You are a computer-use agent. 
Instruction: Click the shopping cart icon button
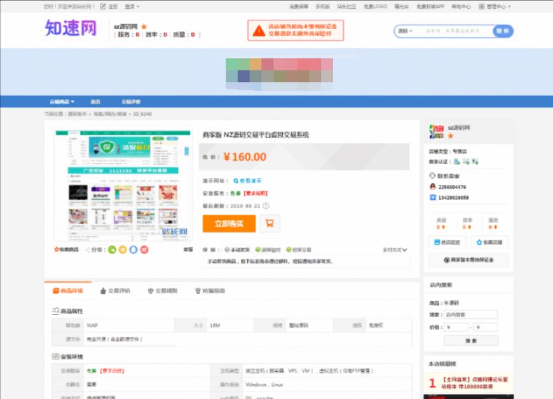pyautogui.click(x=270, y=224)
